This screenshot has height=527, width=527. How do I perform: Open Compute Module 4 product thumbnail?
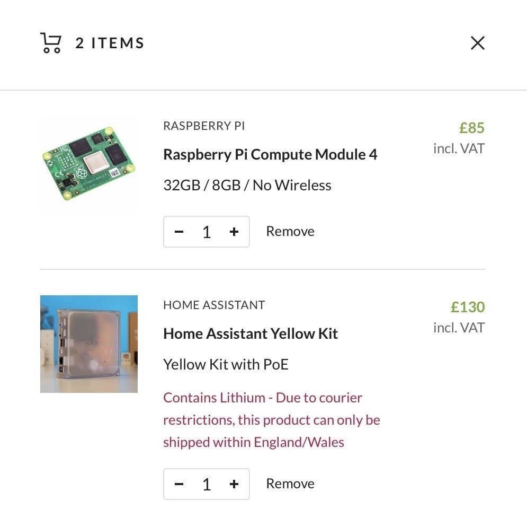tap(89, 164)
